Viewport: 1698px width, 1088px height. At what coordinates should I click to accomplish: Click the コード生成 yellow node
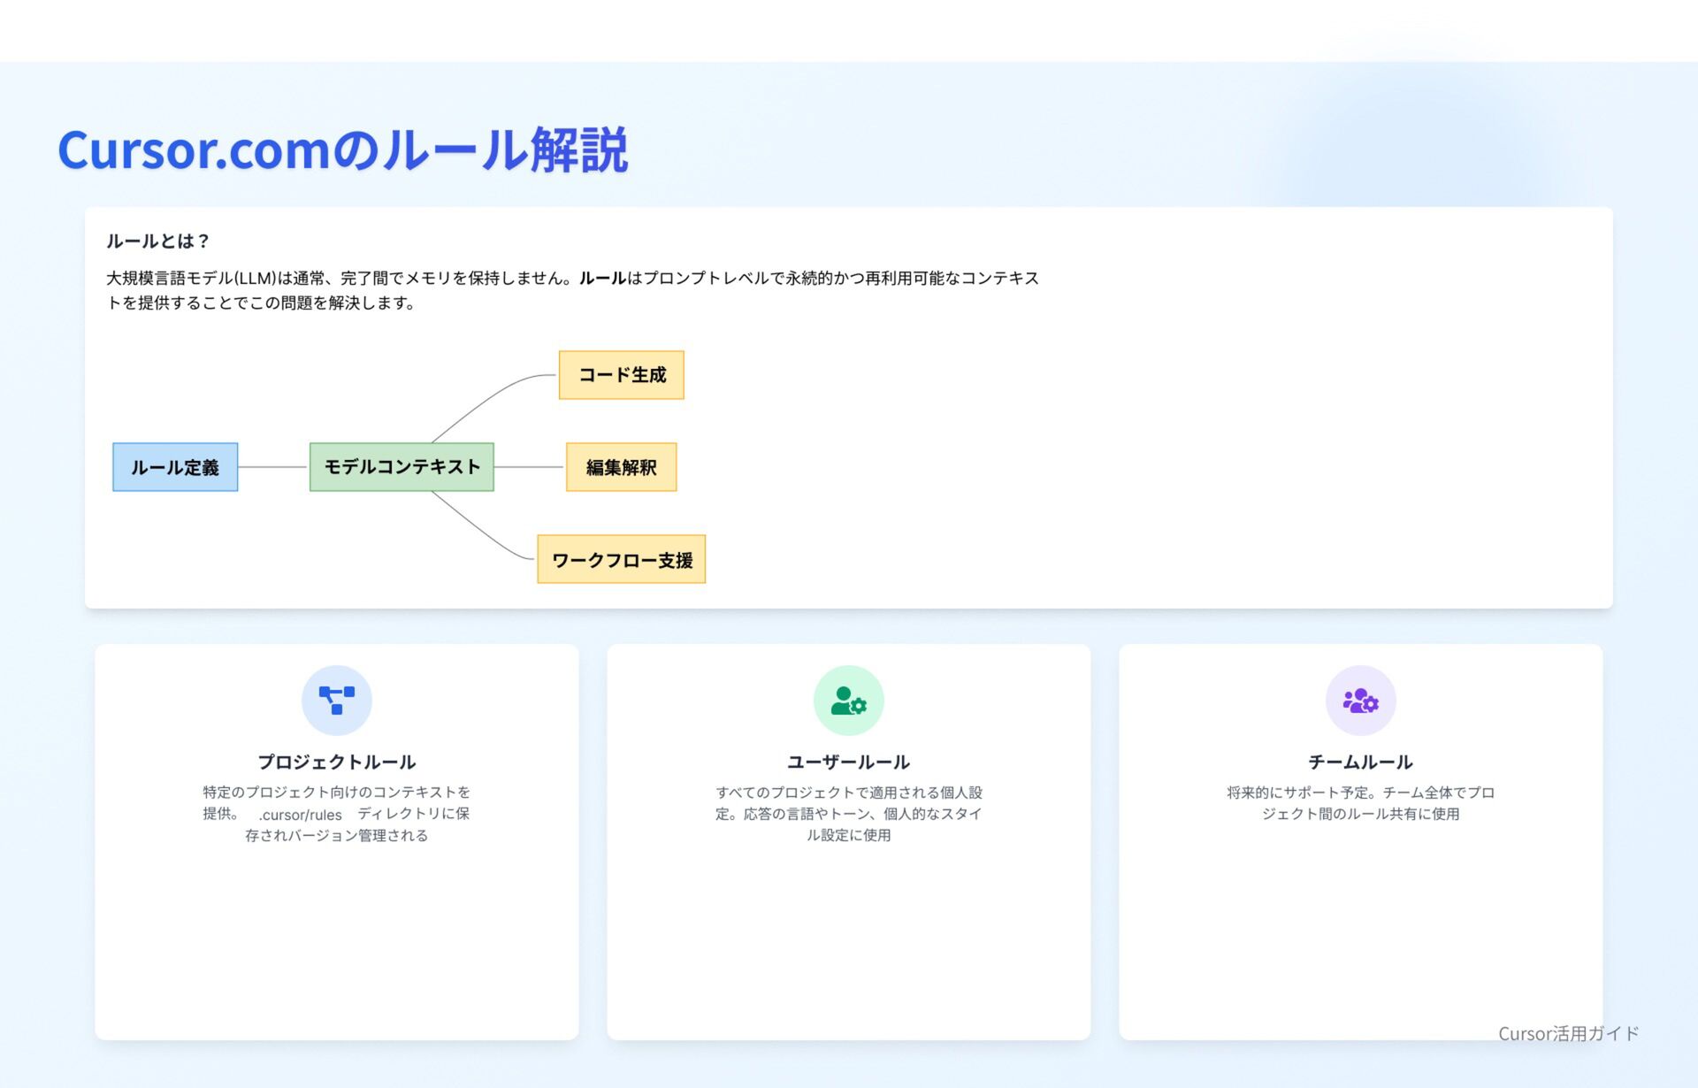tap(621, 375)
